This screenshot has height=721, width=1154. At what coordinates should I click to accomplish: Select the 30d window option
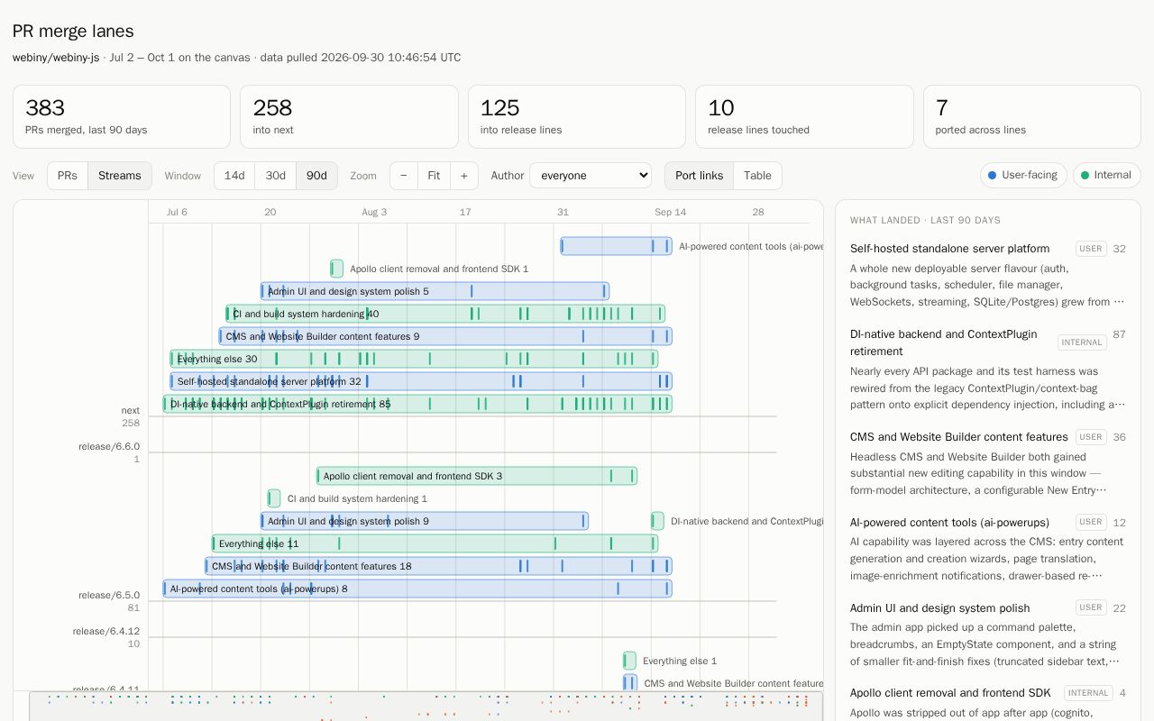(276, 176)
